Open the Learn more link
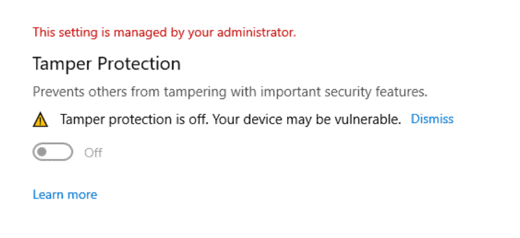The height and width of the screenshot is (238, 520). (x=65, y=194)
